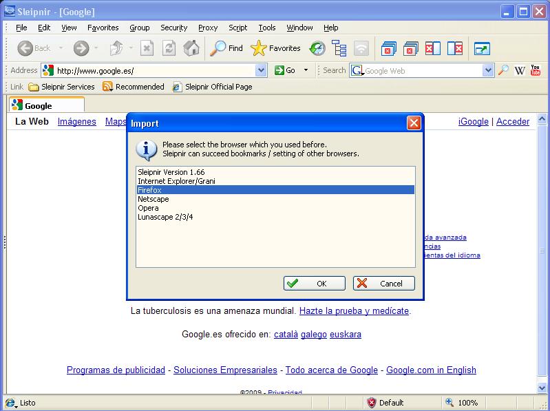The height and width of the screenshot is (411, 550).
Task: Open the Back button history dropdown arrow
Action: point(61,48)
